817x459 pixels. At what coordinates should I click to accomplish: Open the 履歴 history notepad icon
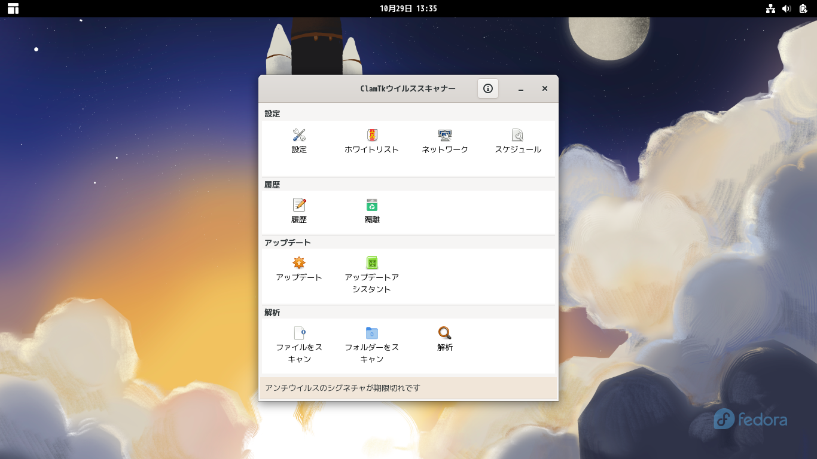coord(299,205)
